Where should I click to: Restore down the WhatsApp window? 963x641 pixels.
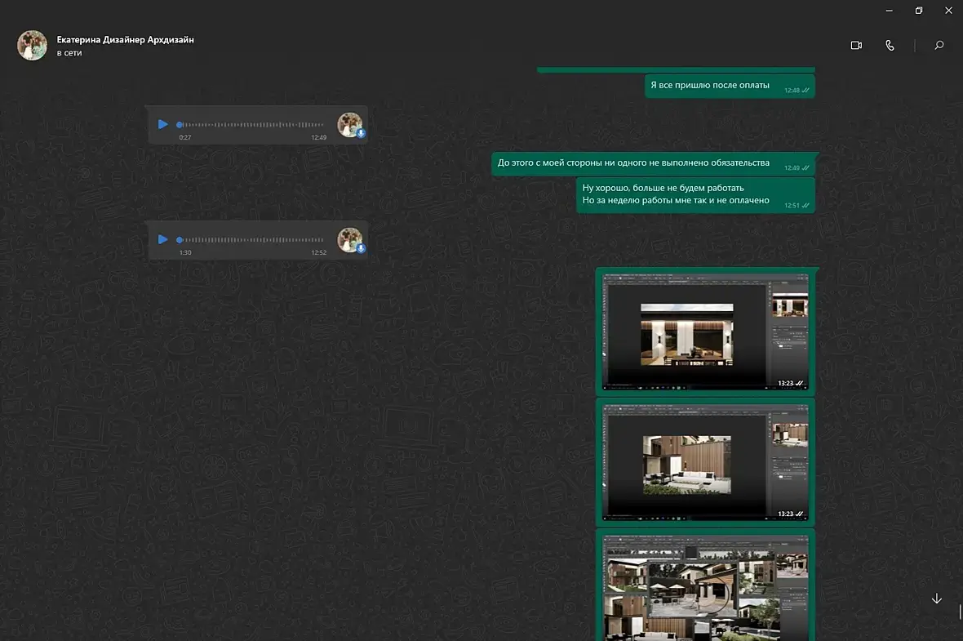919,11
